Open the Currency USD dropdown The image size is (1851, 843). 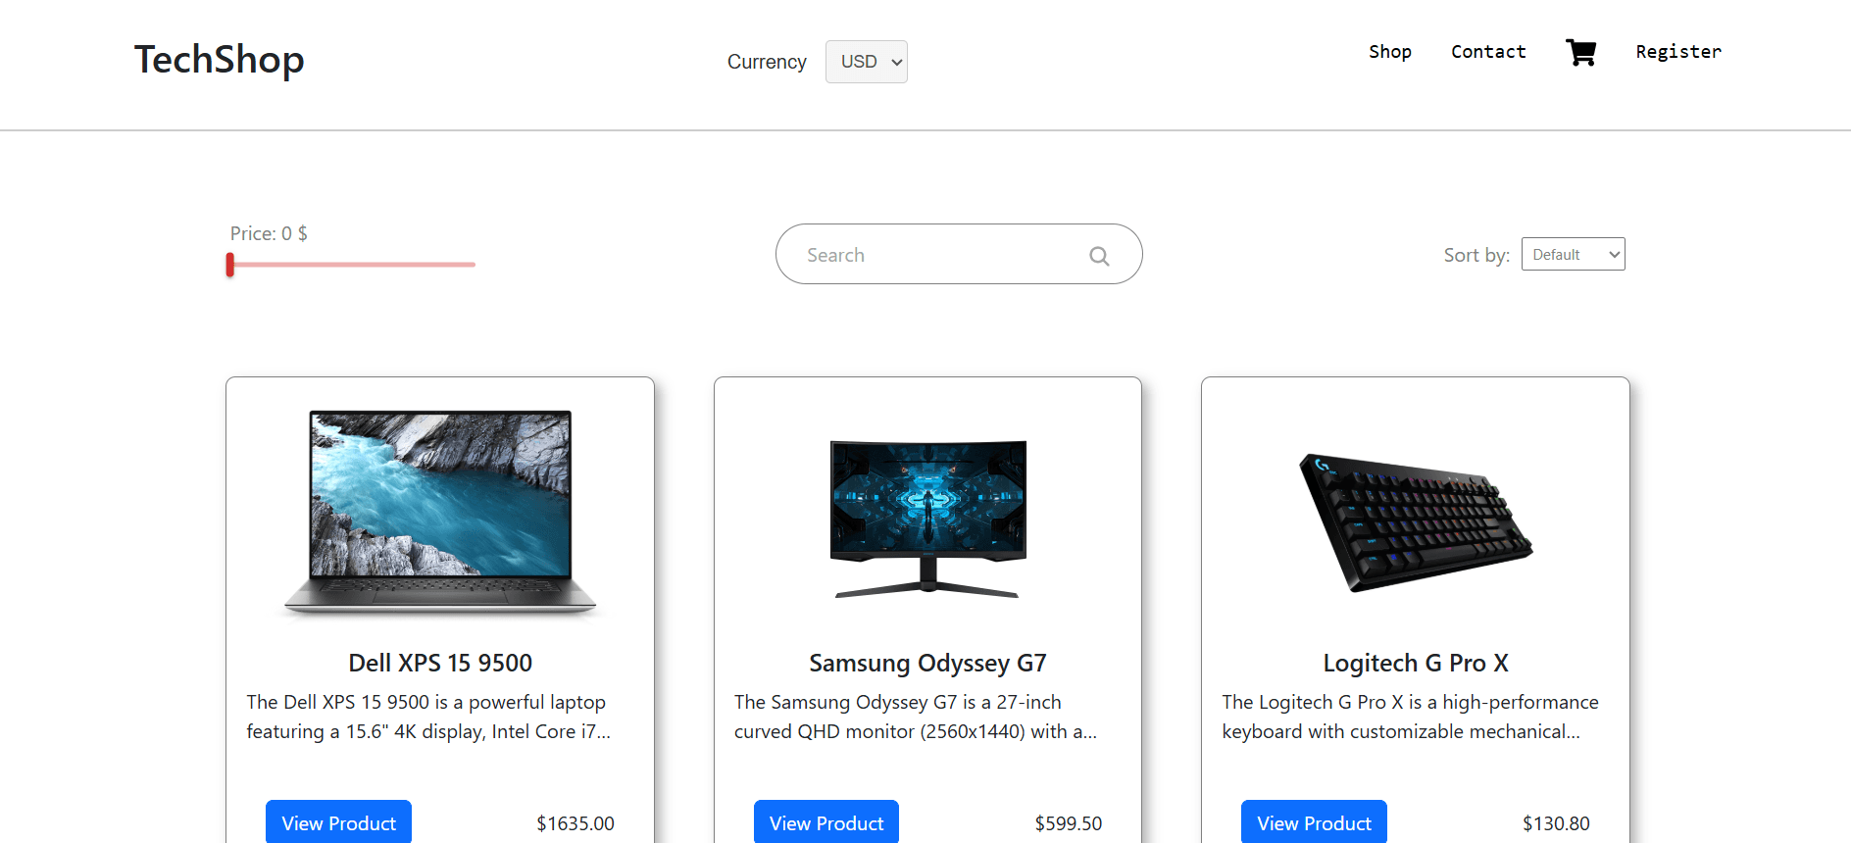[867, 62]
